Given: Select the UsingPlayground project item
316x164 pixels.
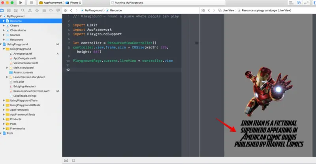Looking at the screenshot, I should pos(31,44).
